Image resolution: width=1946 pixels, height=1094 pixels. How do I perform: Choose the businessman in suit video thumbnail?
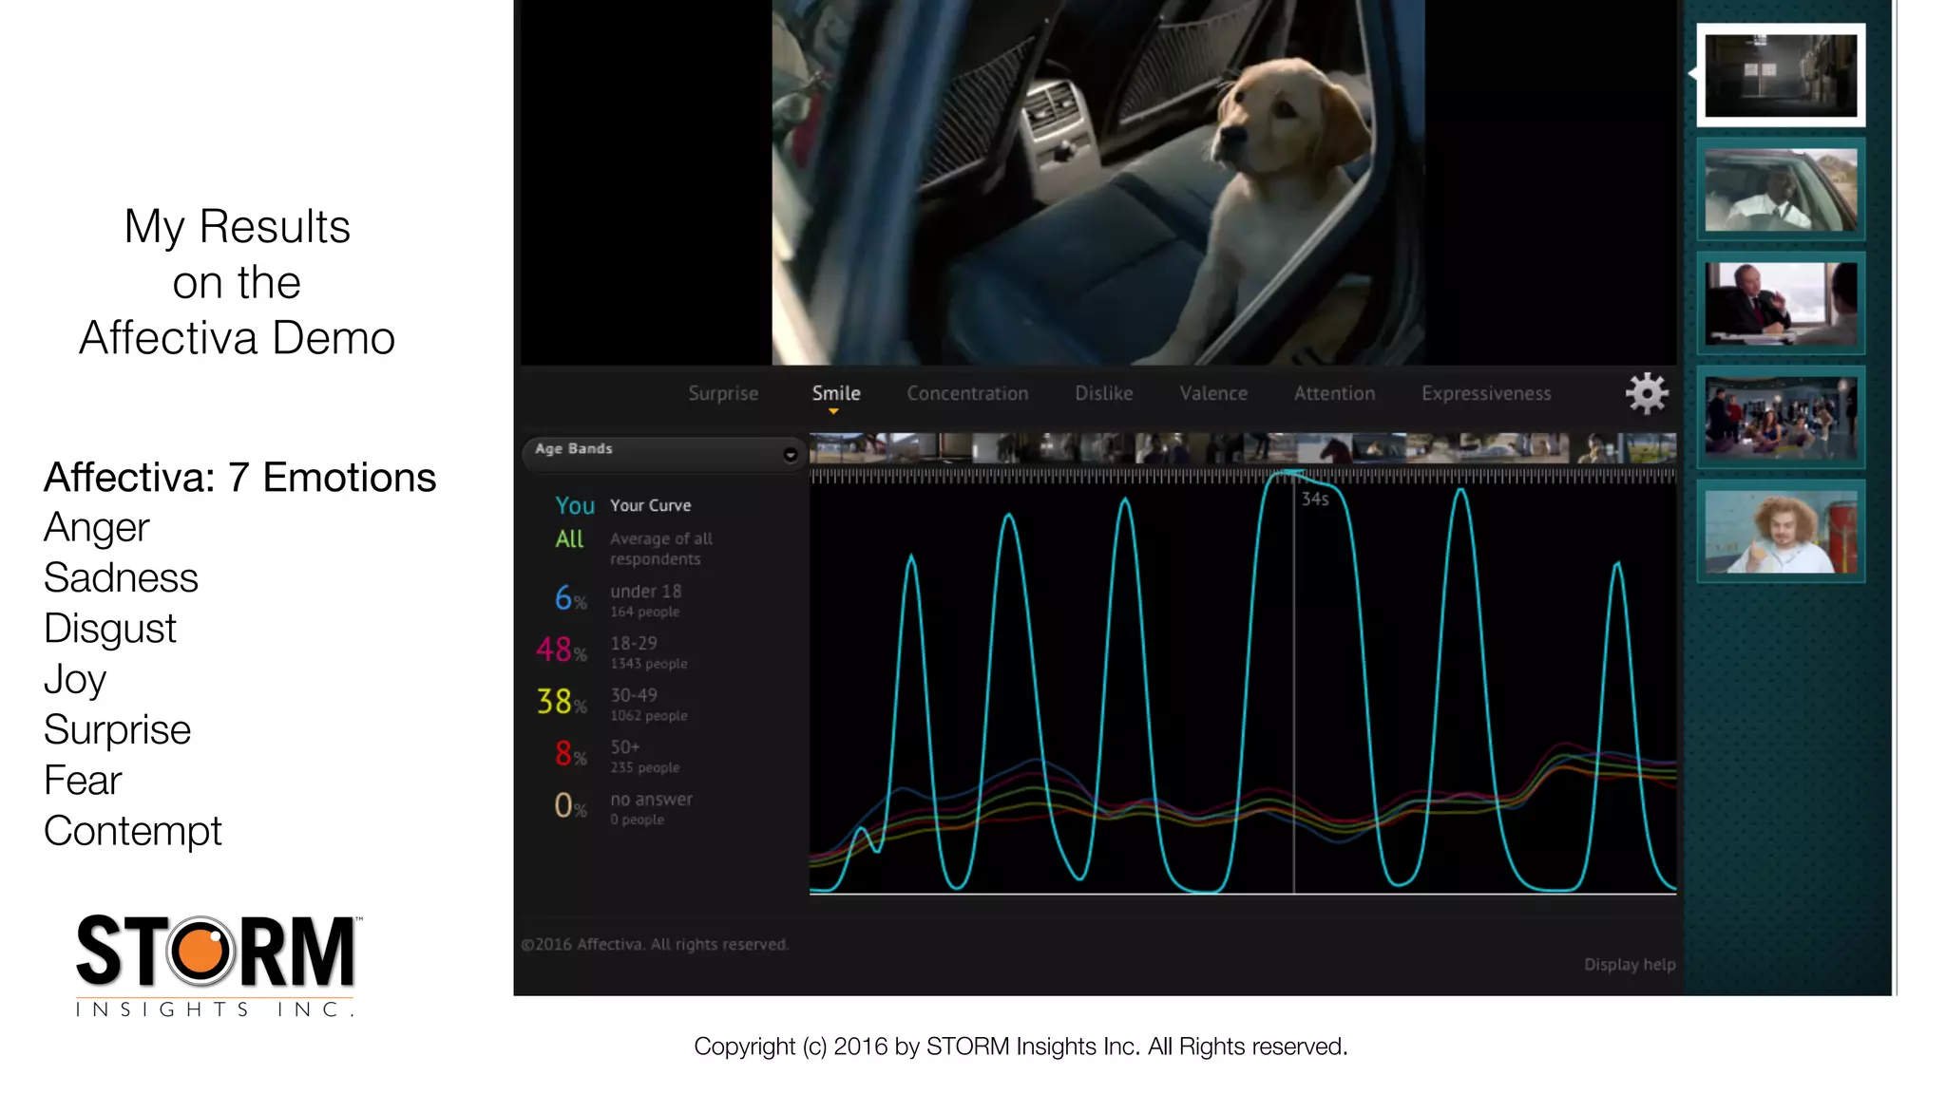[x=1781, y=303]
